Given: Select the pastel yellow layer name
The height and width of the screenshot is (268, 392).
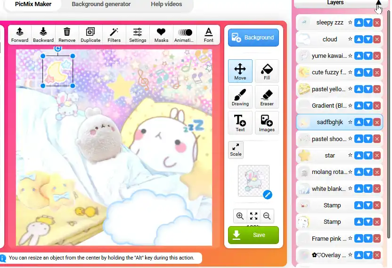Looking at the screenshot, I should tap(328, 89).
